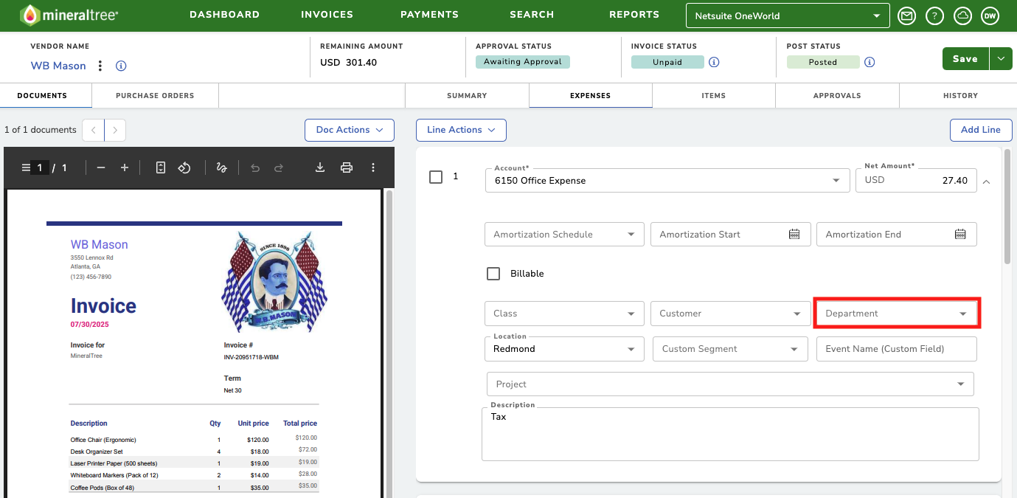This screenshot has width=1017, height=498.
Task: Rotate the PDF page counterclockwise
Action: (x=184, y=167)
